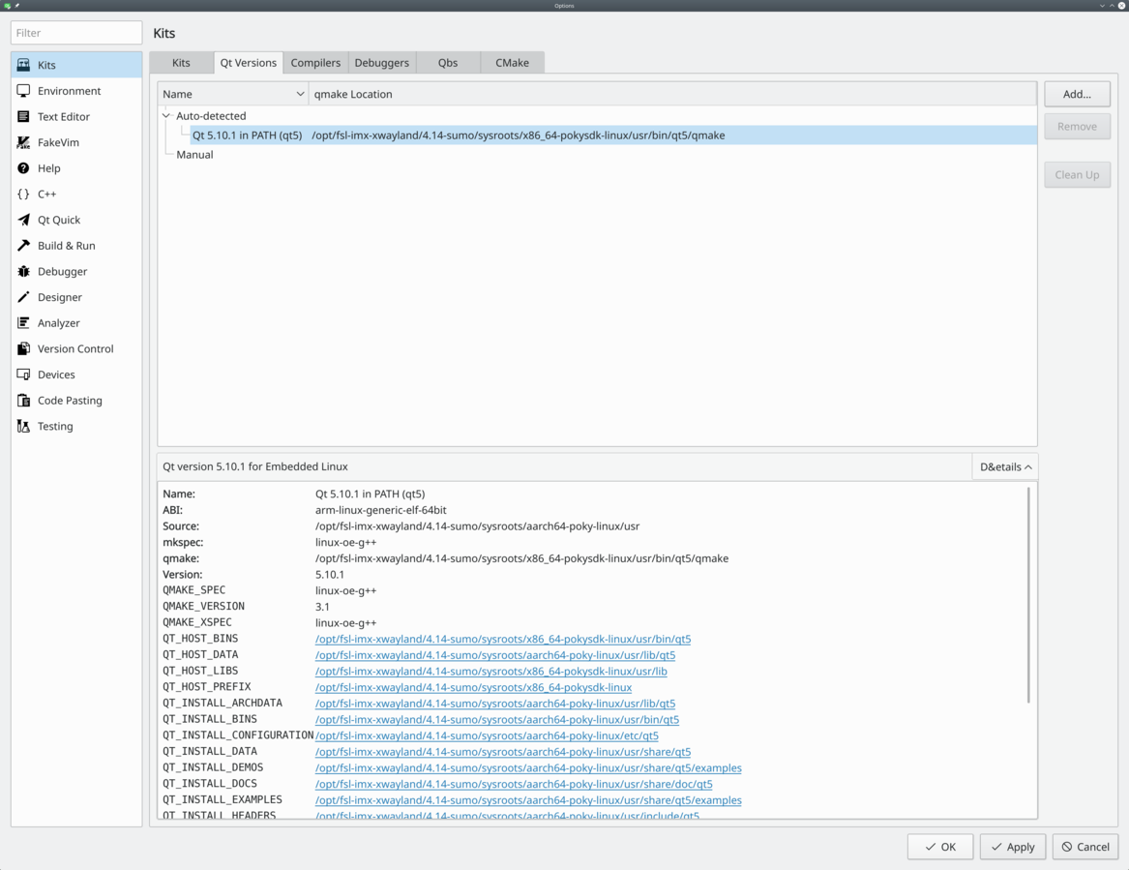Click the Apply button

tap(1012, 847)
